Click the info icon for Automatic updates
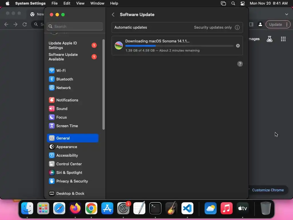 click(237, 27)
